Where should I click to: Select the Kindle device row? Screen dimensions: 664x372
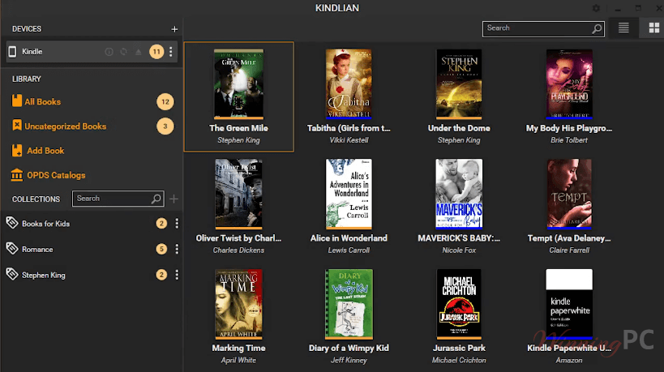[x=92, y=52]
